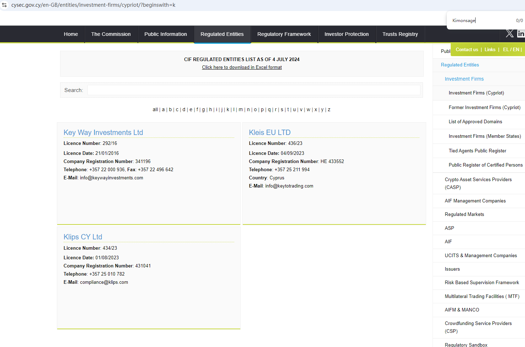Filter entities by letter 'o'
Image resolution: width=525 pixels, height=347 pixels.
(x=255, y=110)
